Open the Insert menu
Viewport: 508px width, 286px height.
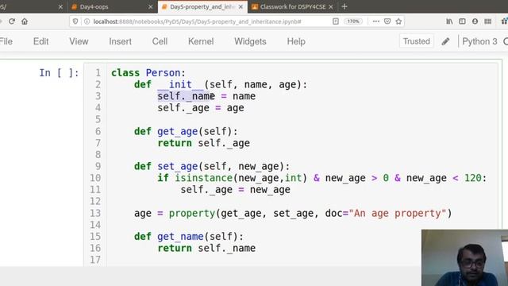click(120, 41)
